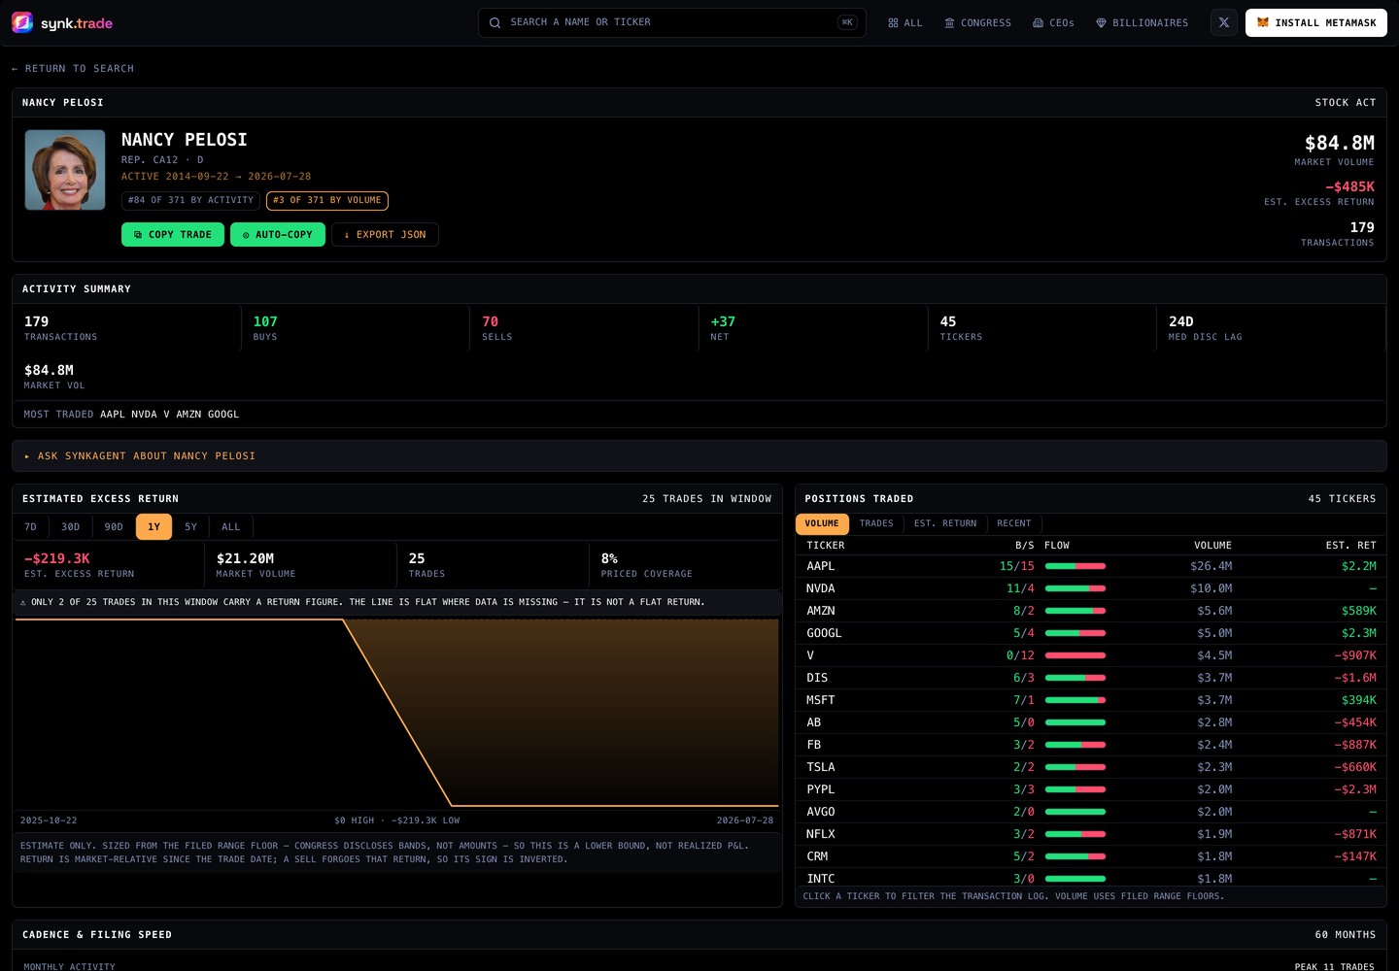
Task: Click the CRM ticker row
Action: click(x=1091, y=856)
